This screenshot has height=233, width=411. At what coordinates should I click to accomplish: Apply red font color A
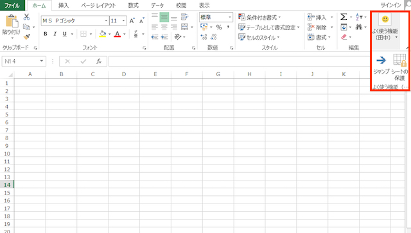pyautogui.click(x=117, y=34)
